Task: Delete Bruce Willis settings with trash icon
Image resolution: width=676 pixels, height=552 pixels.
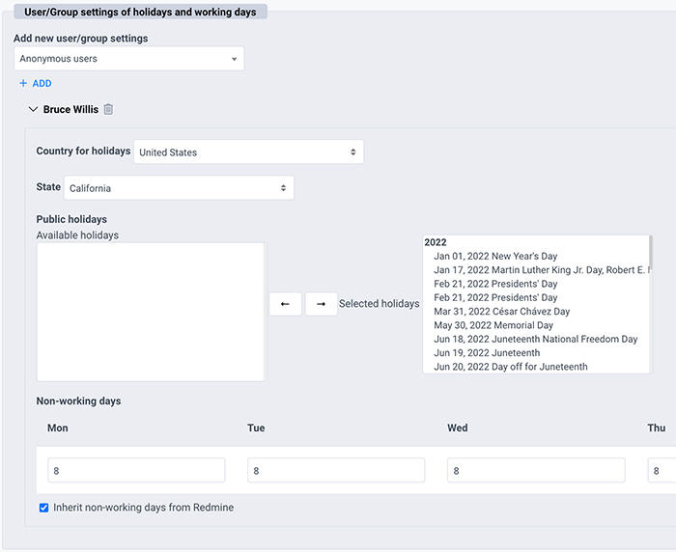Action: (x=108, y=109)
